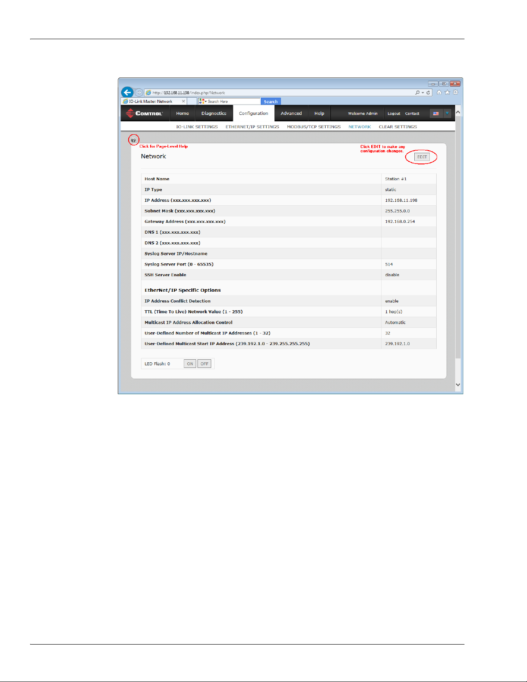Click the IP address value 192.168.11.198
The image size is (527, 682).
[401, 201]
